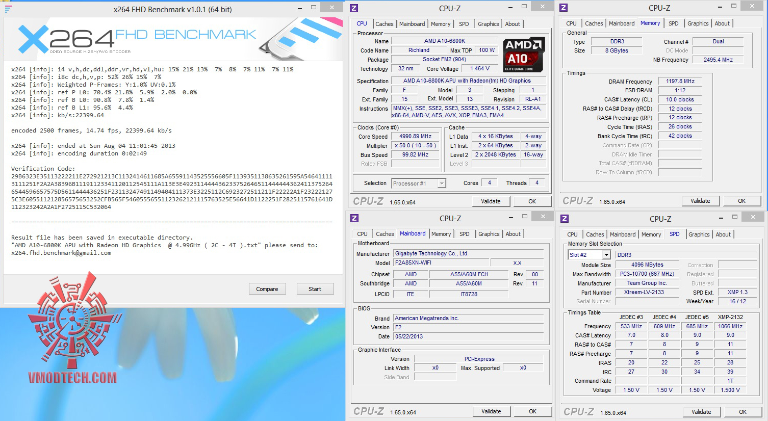Click OK in the CPU-Z Timings window

(741, 201)
